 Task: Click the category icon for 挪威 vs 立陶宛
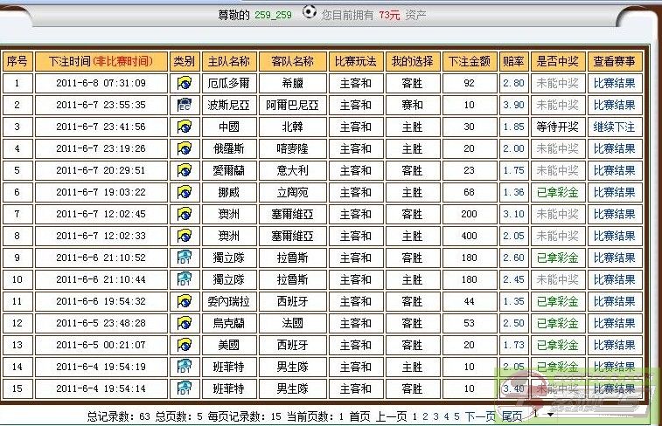184,193
